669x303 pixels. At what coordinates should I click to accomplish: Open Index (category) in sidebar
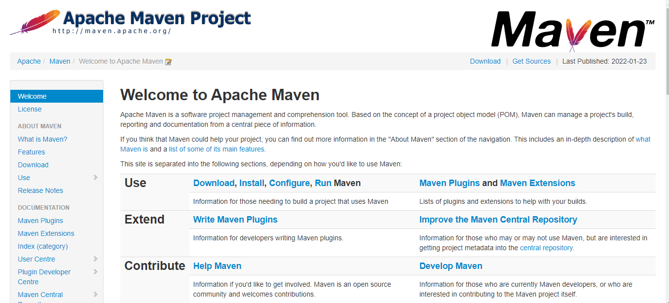pyautogui.click(x=43, y=246)
